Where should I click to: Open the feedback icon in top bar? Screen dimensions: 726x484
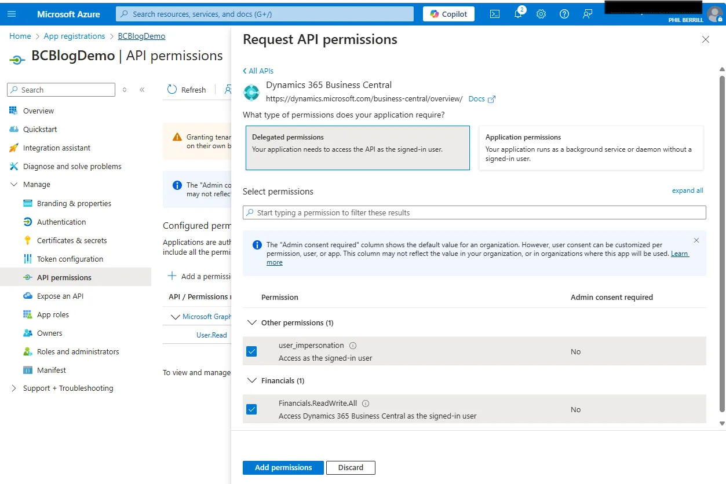[588, 14]
